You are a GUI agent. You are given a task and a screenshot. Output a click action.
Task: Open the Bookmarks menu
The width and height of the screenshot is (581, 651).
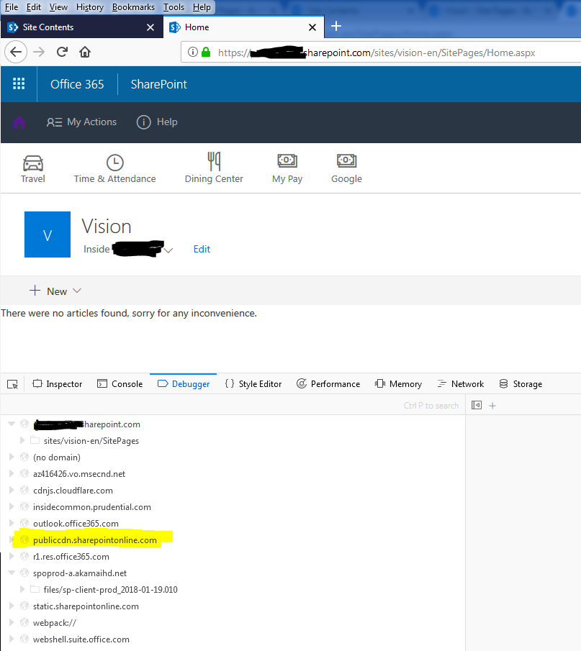(x=133, y=6)
